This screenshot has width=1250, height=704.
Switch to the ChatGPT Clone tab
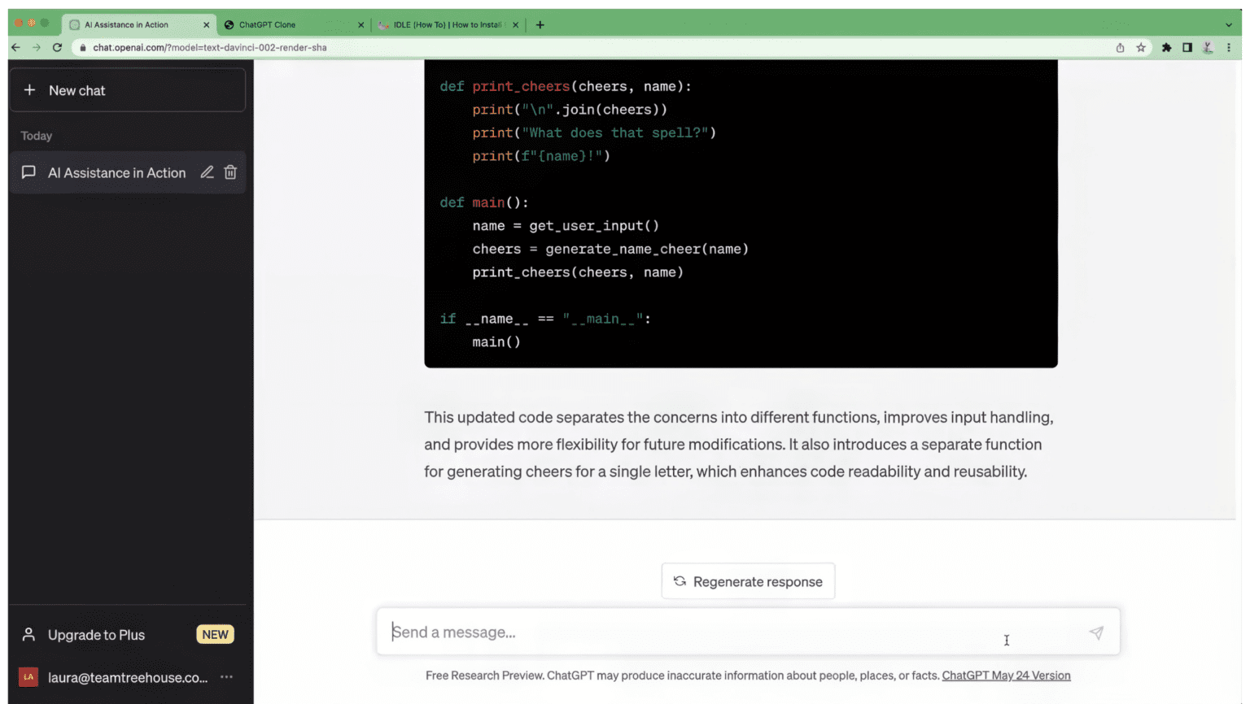tap(285, 24)
